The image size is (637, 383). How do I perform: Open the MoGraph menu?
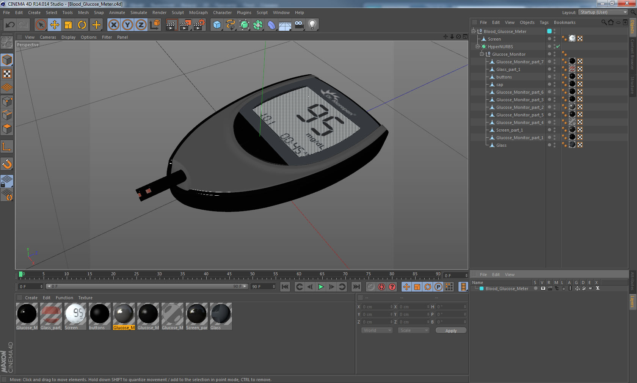(198, 13)
